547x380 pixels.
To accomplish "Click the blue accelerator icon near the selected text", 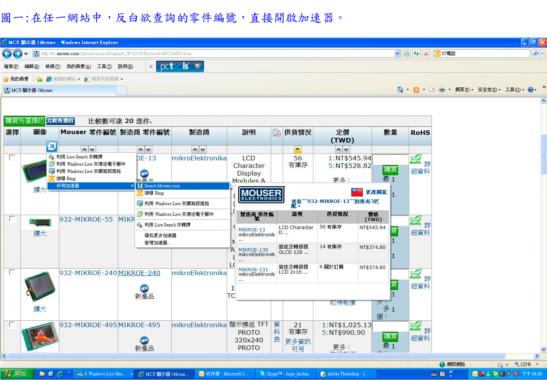I will tap(52, 146).
